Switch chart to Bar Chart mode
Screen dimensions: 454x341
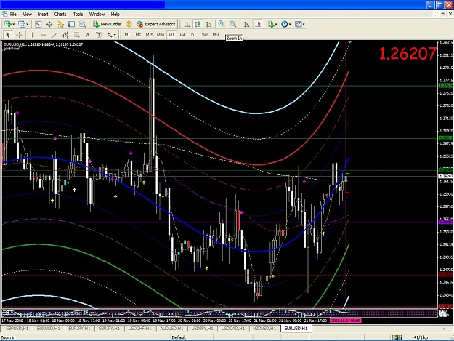(x=187, y=24)
